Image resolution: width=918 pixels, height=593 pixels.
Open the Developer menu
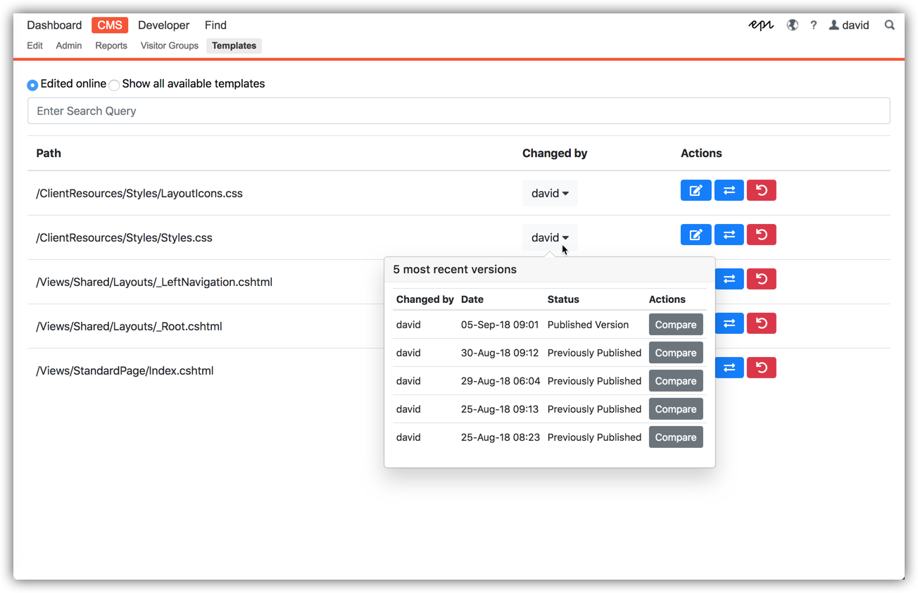pyautogui.click(x=163, y=25)
